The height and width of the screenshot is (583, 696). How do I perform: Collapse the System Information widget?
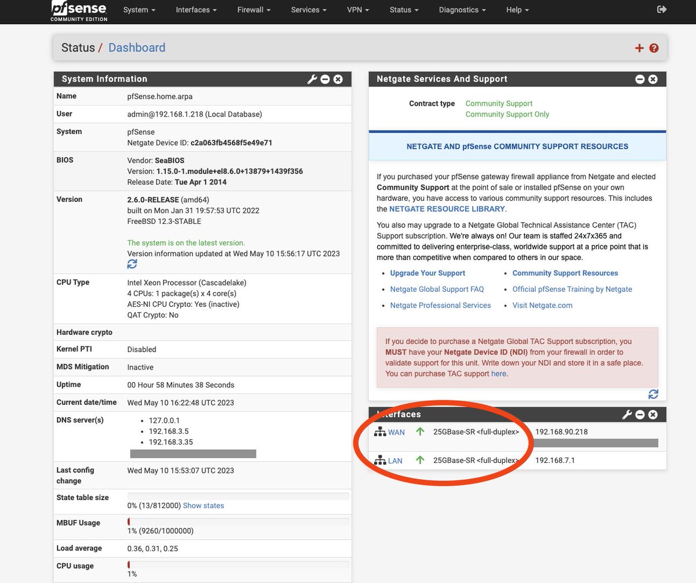325,79
